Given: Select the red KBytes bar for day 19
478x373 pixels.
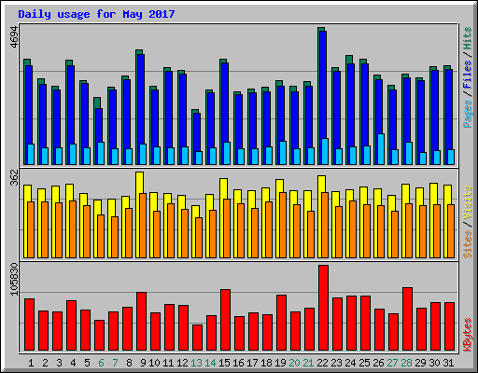Looking at the screenshot, I should [281, 323].
